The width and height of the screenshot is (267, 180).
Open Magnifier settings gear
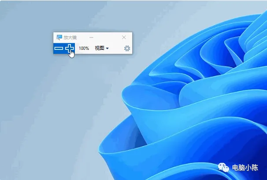coord(127,49)
